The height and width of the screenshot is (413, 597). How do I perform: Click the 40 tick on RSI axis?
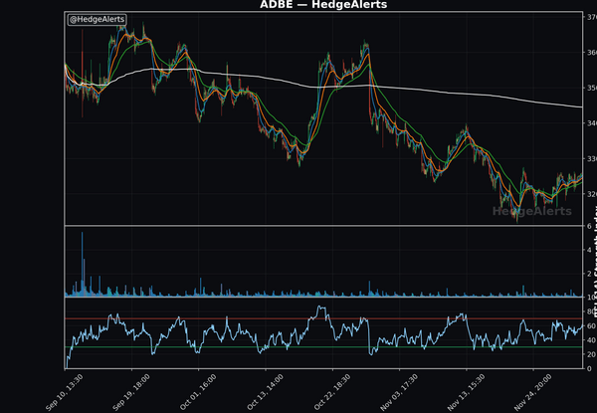[x=591, y=340]
